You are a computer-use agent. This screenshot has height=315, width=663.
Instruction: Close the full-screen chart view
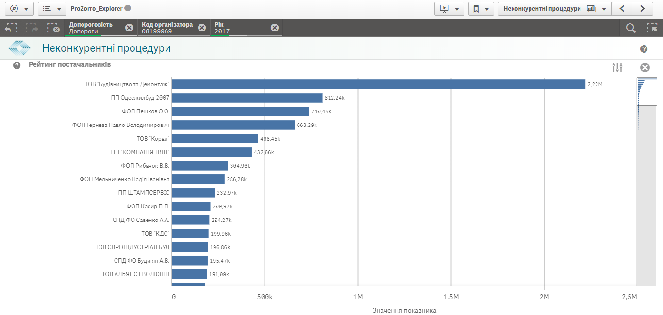point(645,68)
